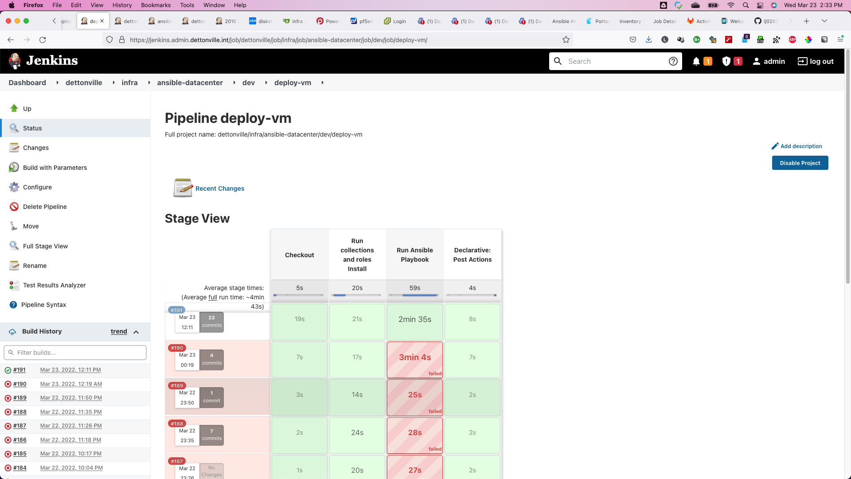
Task: Open the Firefox History menu
Action: 122,5
